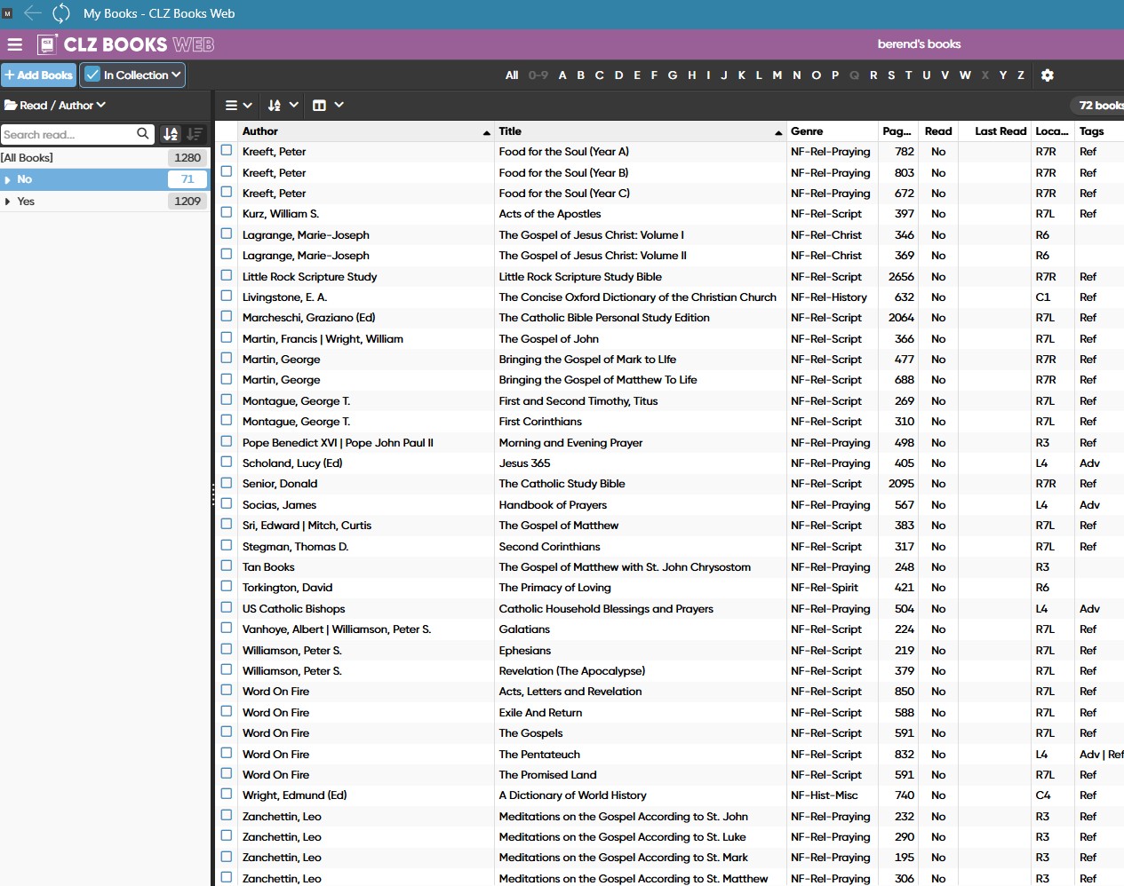Go back with the arrow icon
Screen dimensions: 1124x886
pos(33,13)
